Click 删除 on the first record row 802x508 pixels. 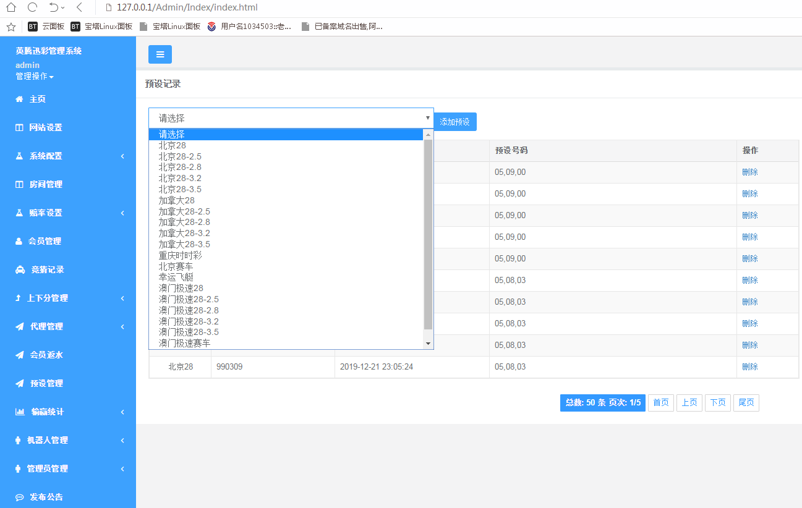coord(750,172)
